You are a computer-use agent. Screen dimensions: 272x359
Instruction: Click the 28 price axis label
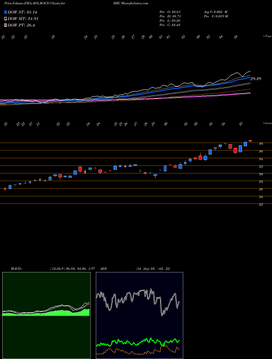[261, 182]
